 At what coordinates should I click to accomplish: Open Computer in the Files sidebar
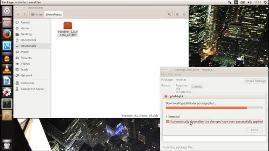coord(32,83)
